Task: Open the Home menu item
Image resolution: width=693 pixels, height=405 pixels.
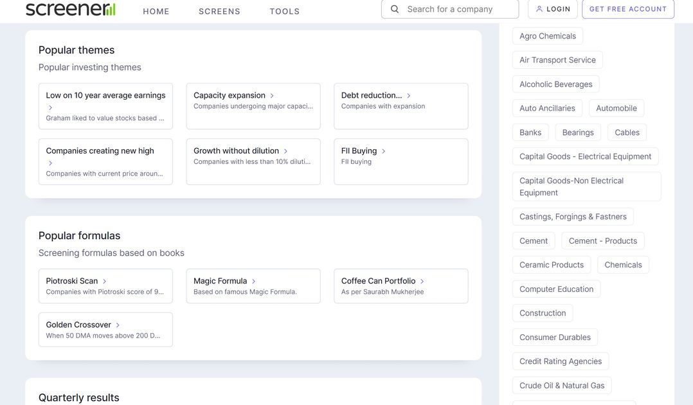Action: tap(156, 11)
